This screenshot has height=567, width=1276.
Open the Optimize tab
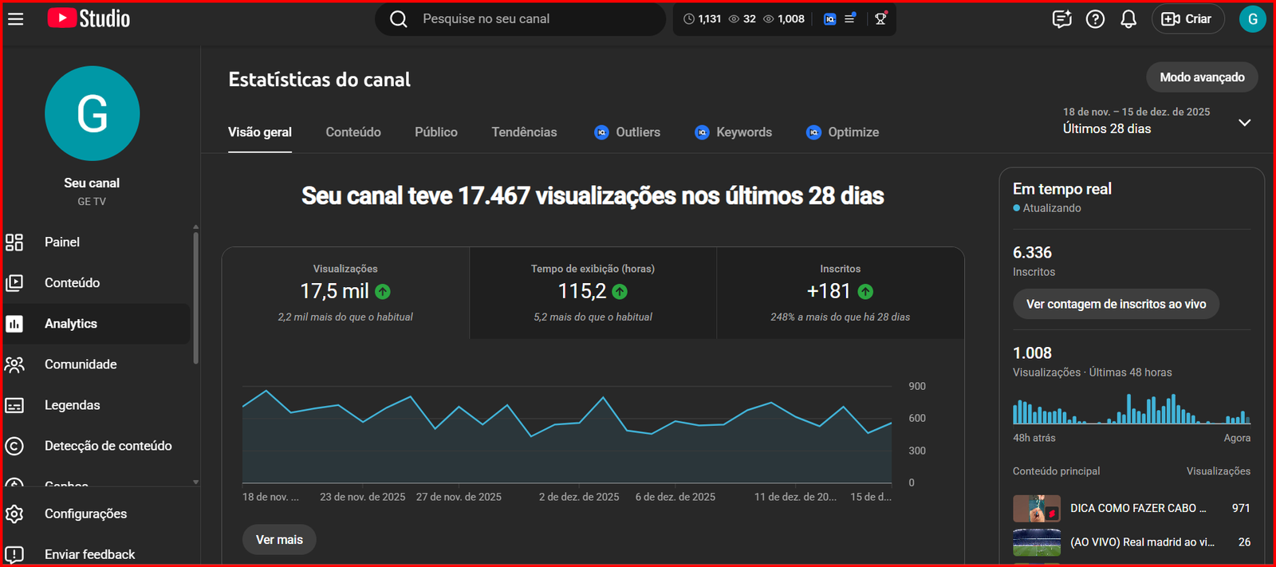click(x=843, y=132)
